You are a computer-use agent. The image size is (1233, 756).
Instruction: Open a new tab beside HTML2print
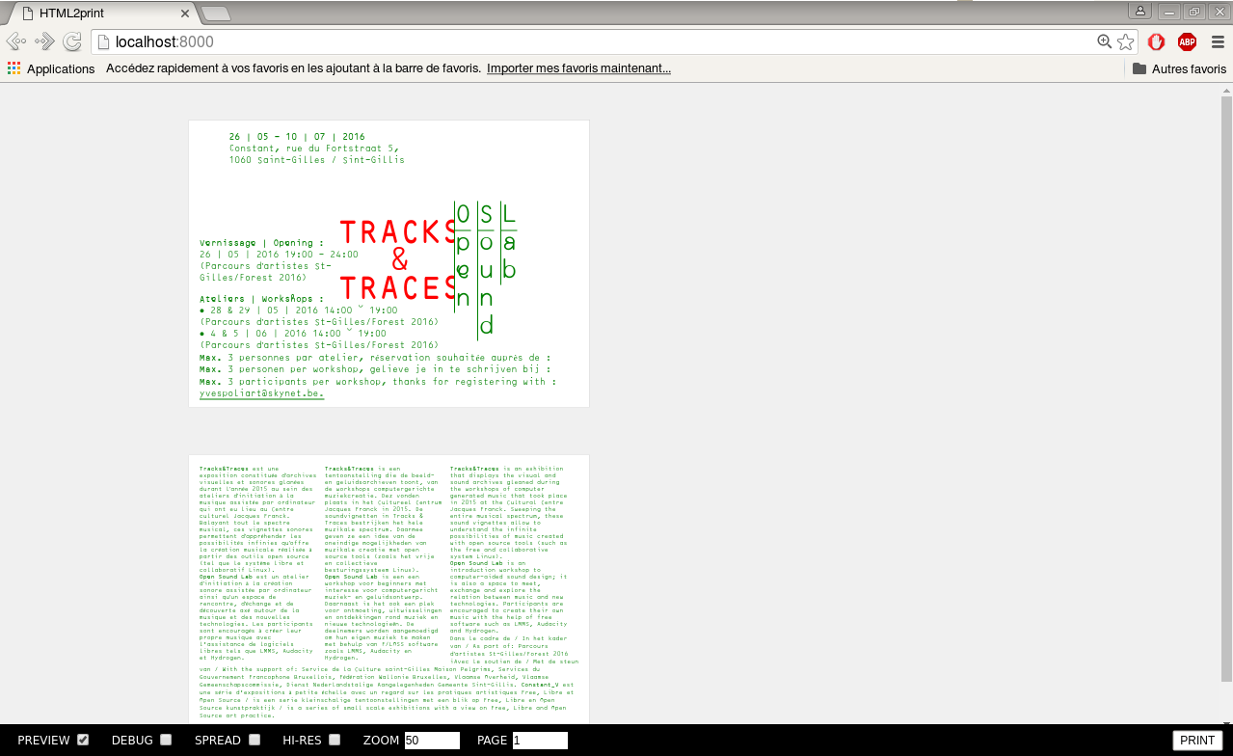(x=215, y=13)
